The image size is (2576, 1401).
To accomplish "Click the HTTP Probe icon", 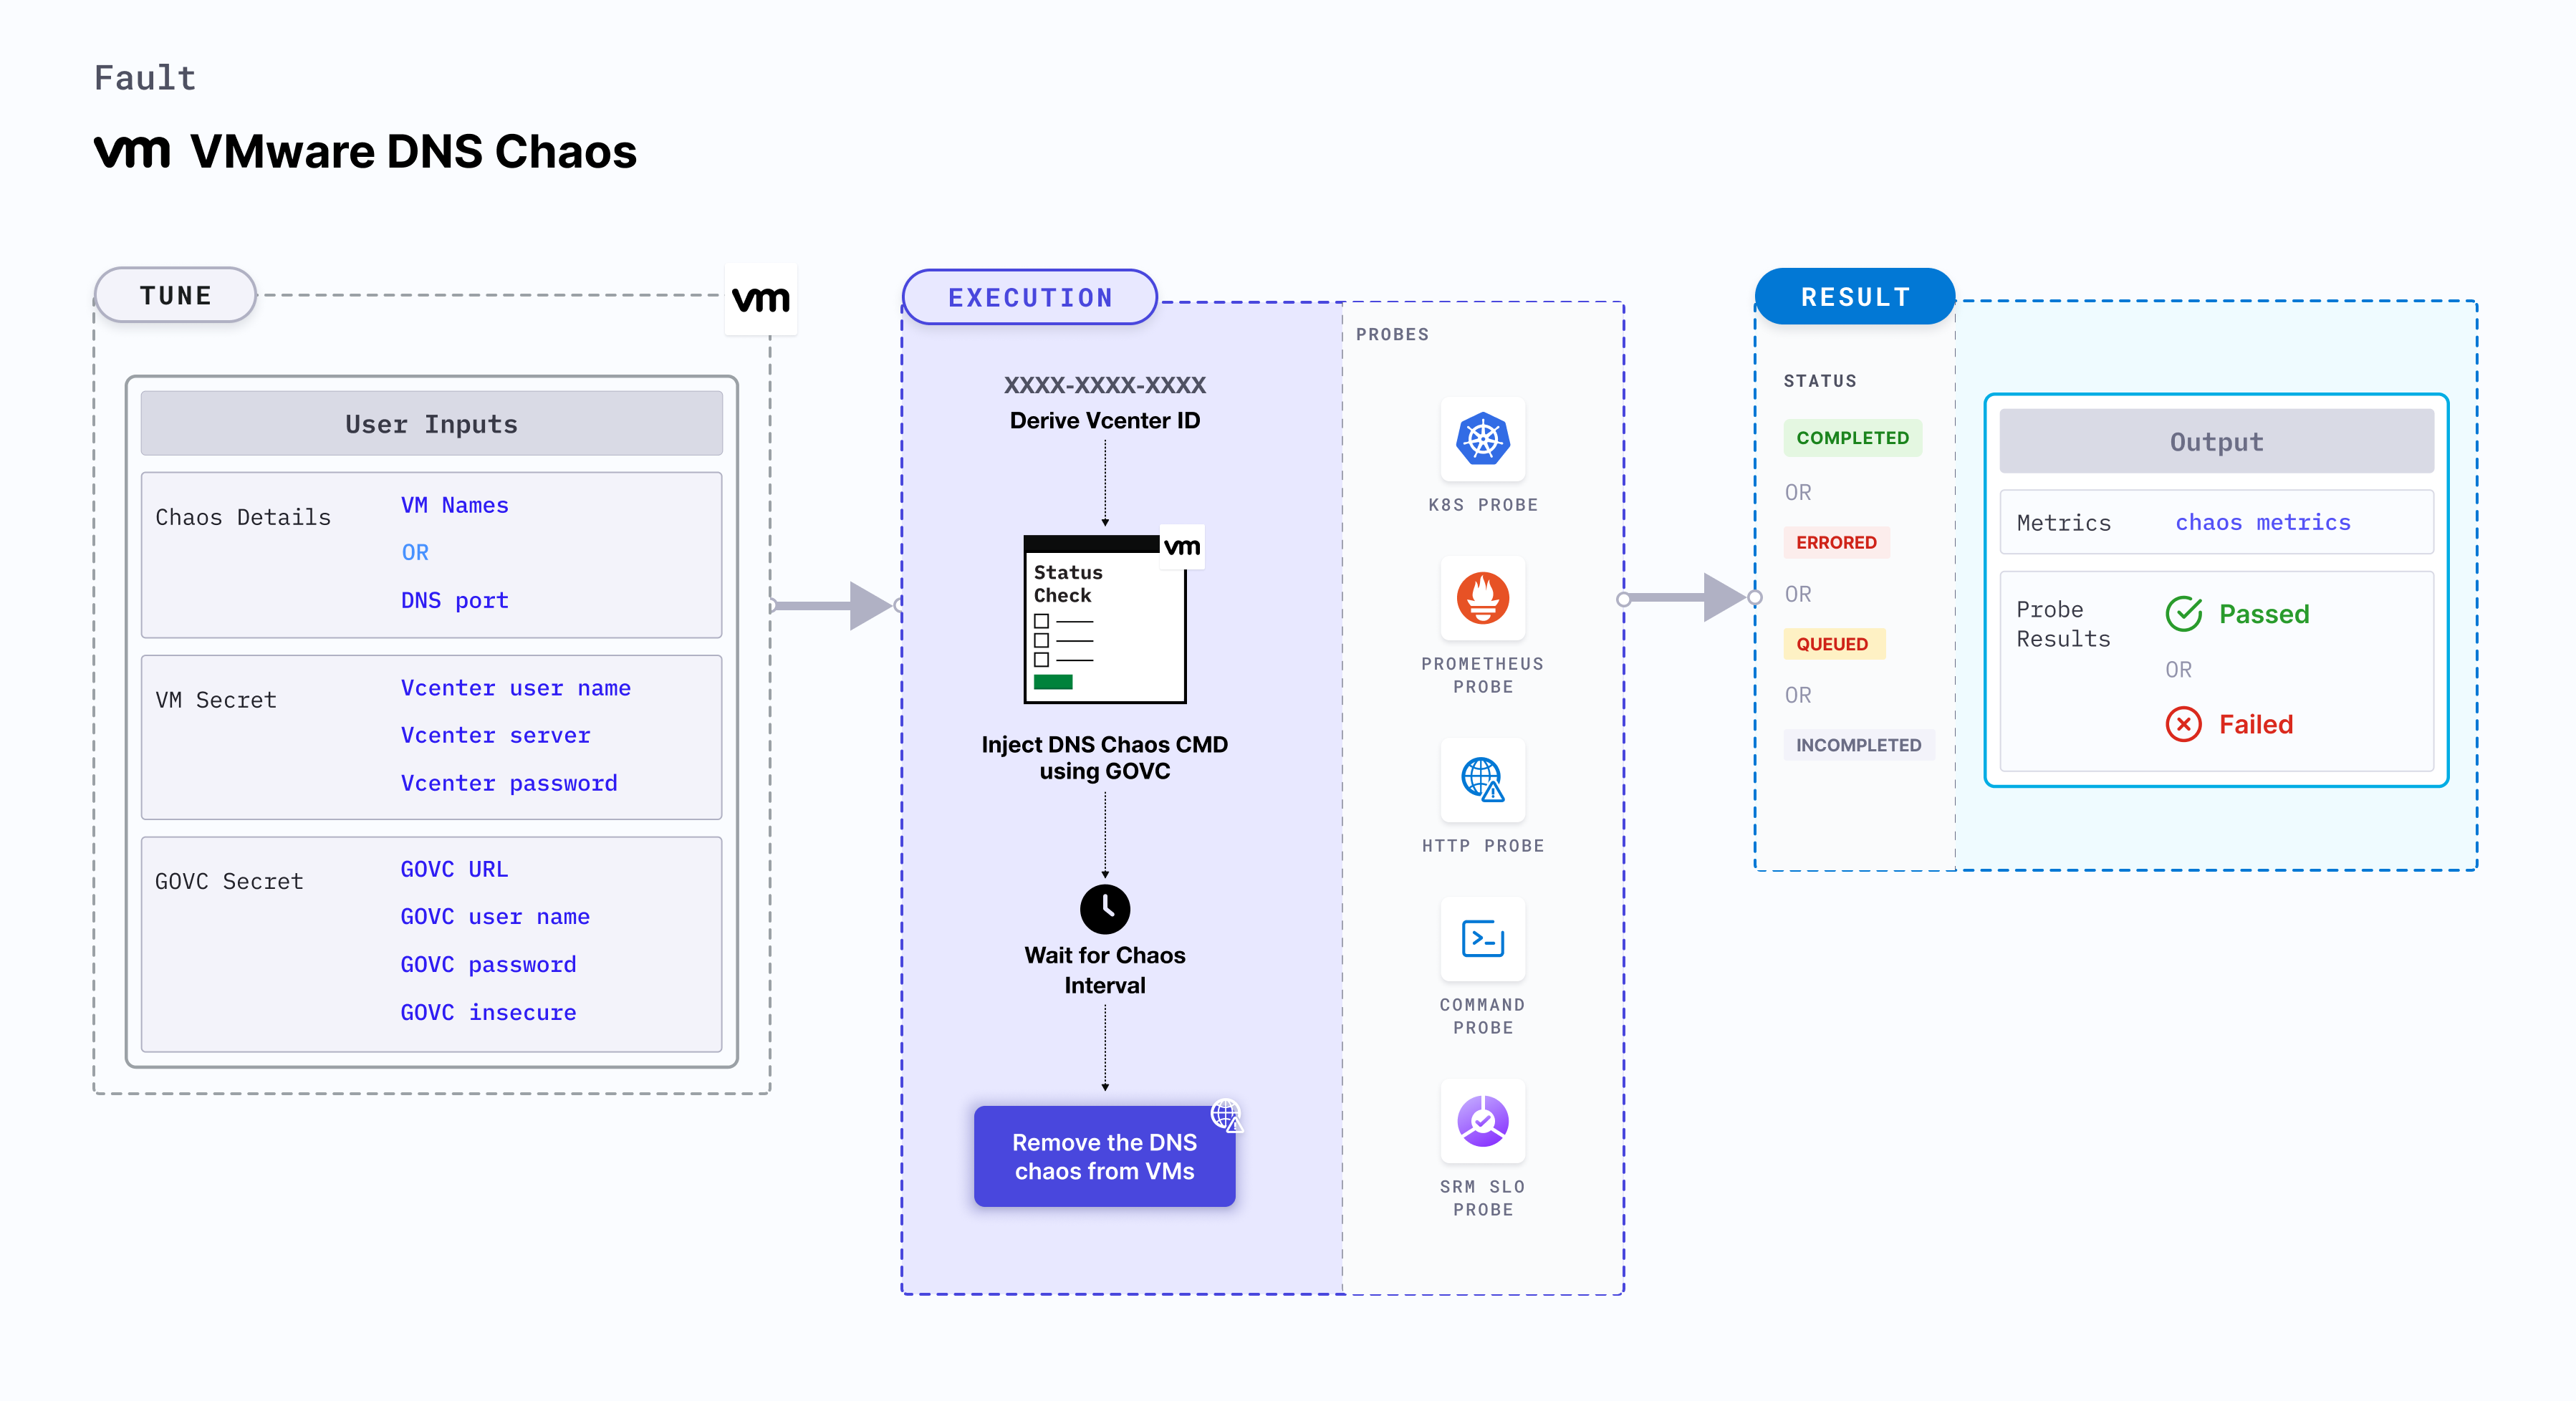I will [1481, 780].
